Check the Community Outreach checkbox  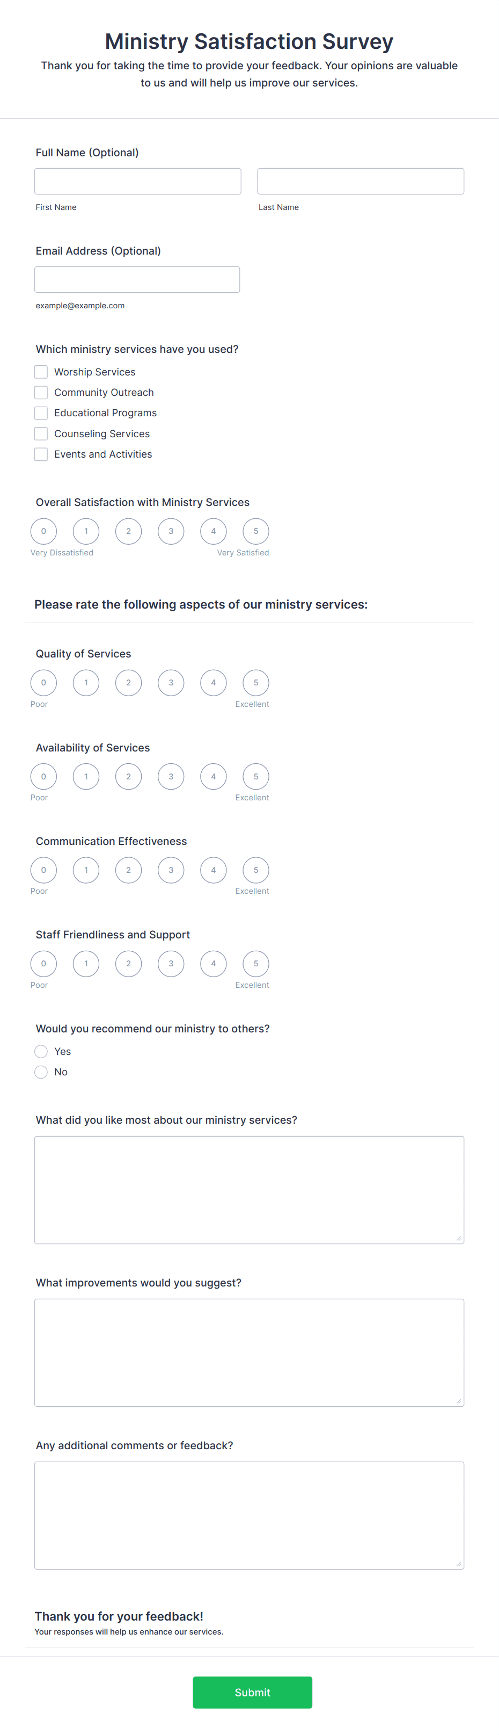coord(40,392)
